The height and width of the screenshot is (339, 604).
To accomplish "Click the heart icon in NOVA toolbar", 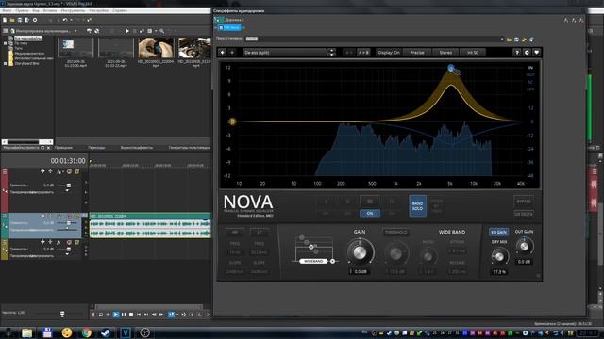I will [x=537, y=53].
